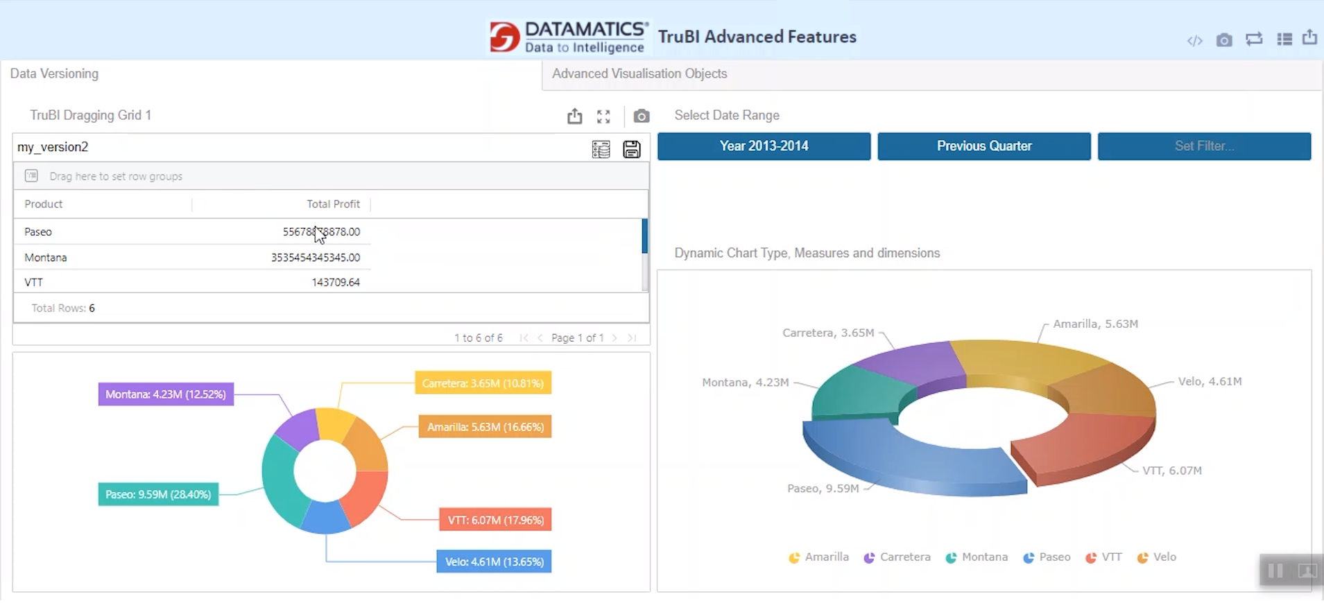Open the Data Versioning tab
This screenshot has height=603, width=1324.
pyautogui.click(x=54, y=73)
